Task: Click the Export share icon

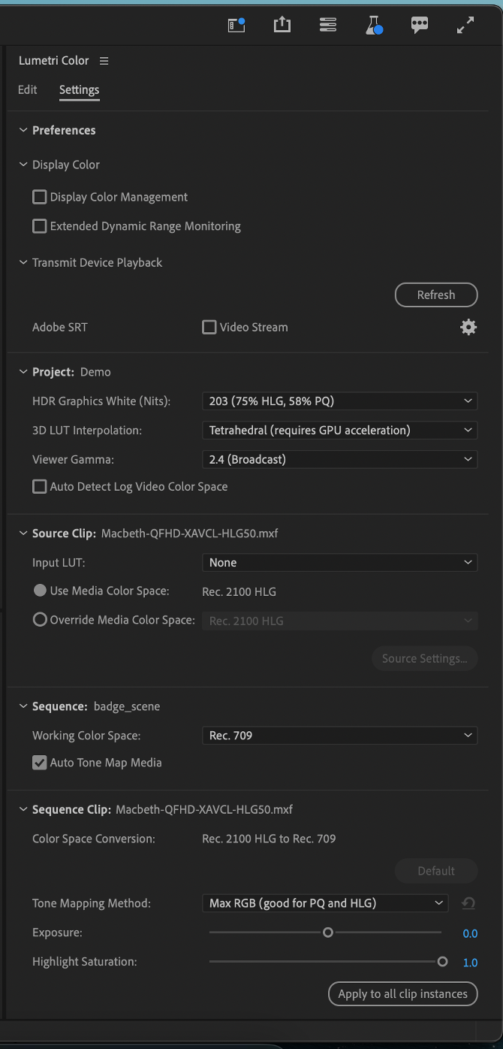Action: 282,24
